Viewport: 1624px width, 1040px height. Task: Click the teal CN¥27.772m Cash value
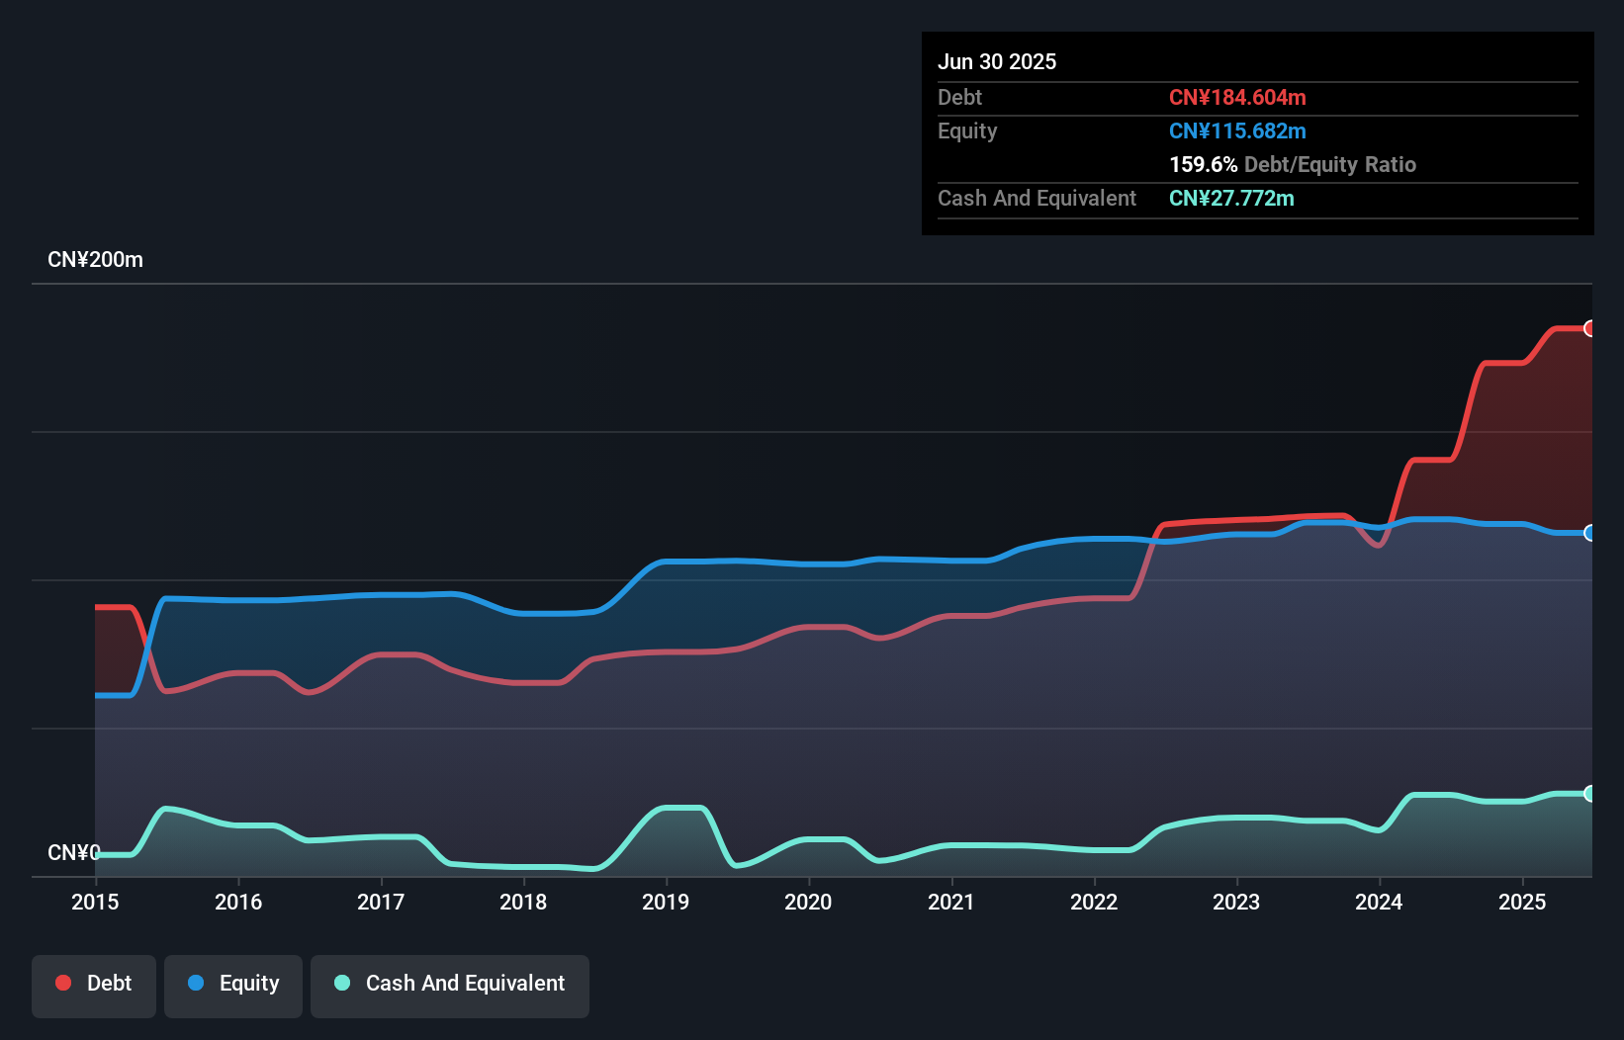pos(1230,199)
